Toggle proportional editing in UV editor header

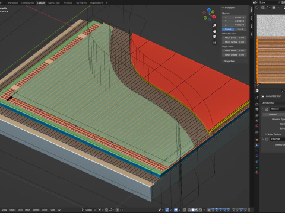pyautogui.click(x=274, y=8)
